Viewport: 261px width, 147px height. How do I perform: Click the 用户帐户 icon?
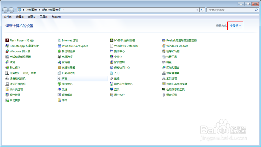tap(111, 95)
